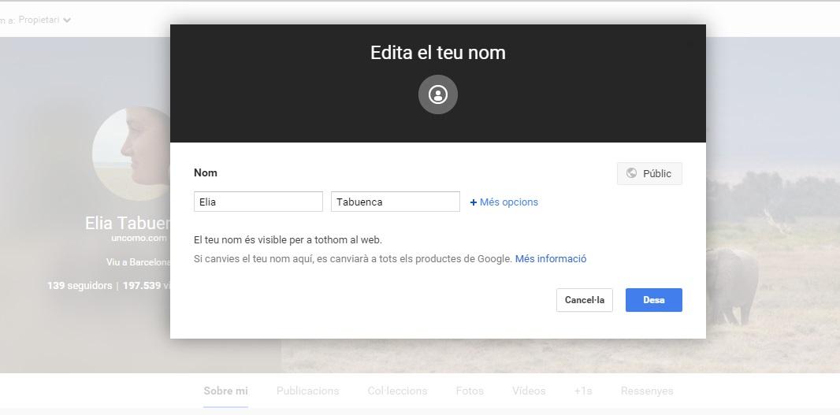Screen dimensions: 840x415
Task: Open the Publicacions tab
Action: point(307,391)
